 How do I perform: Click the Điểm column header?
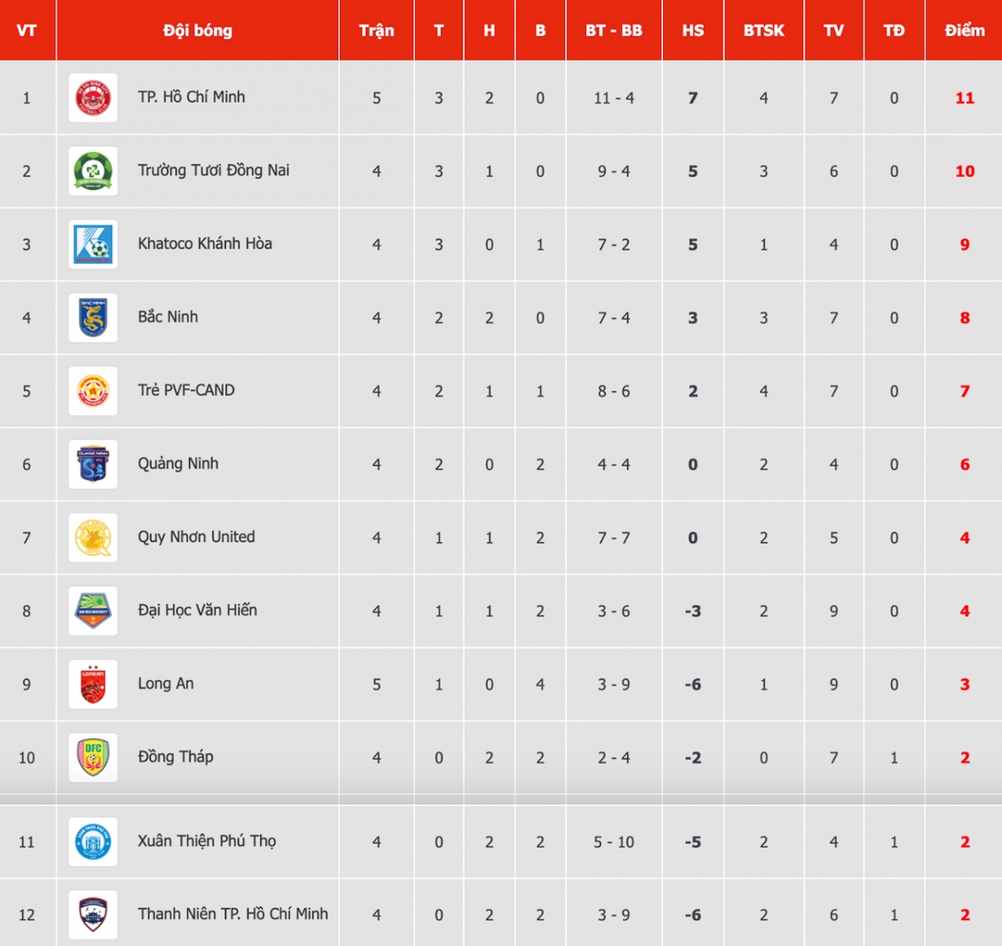(964, 31)
